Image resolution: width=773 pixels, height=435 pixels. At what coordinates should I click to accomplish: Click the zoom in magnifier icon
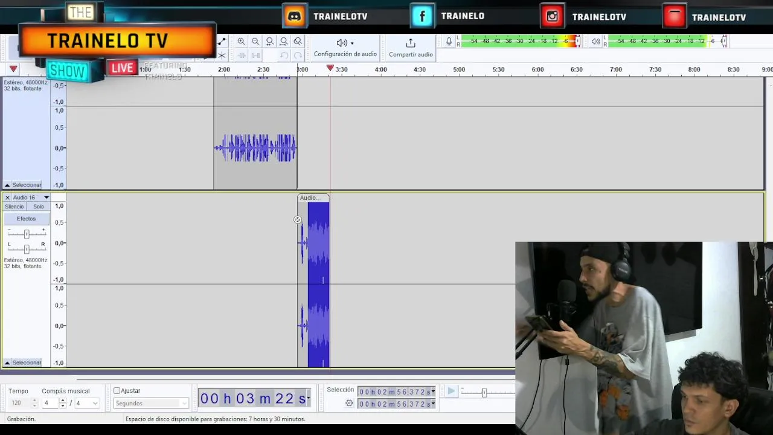241,42
